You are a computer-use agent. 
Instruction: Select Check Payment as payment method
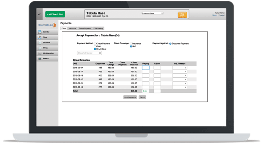tap(95, 44)
